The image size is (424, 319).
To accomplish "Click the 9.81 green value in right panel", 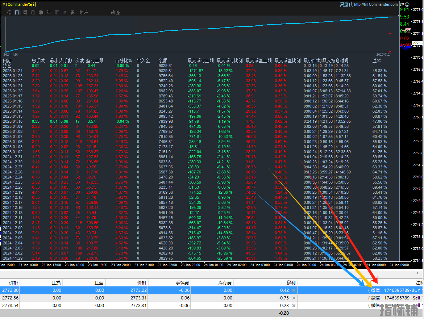I will pos(405,9).
